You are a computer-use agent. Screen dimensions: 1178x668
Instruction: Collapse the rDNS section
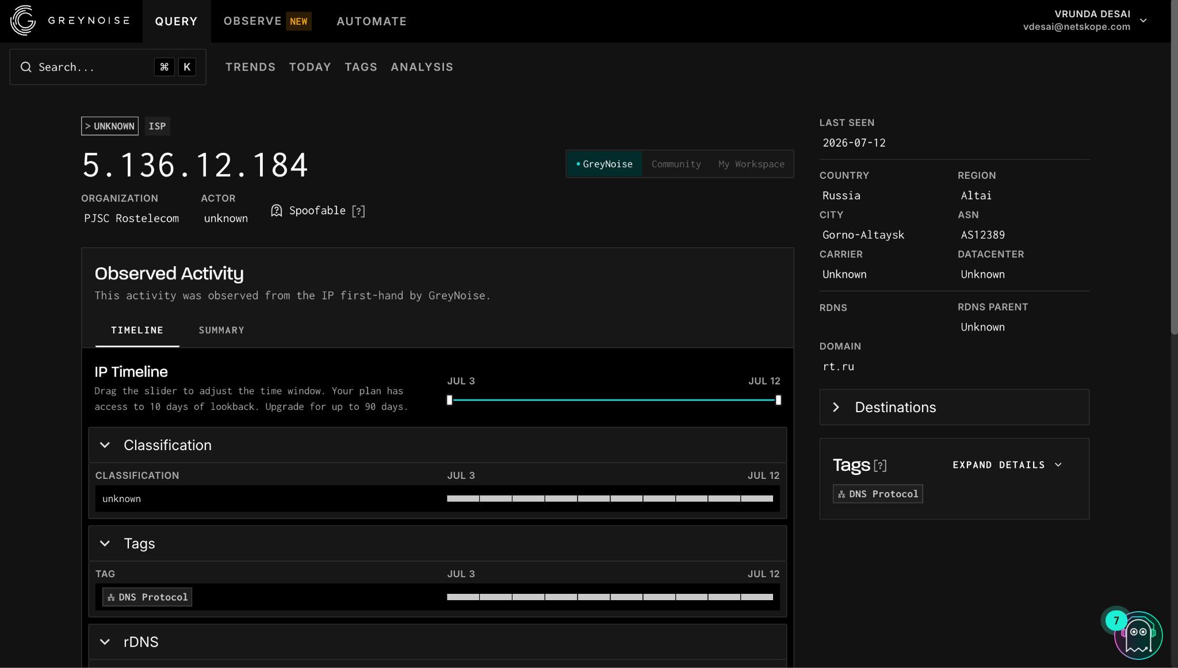[x=105, y=642]
